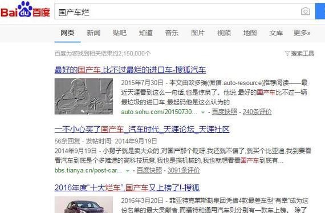Visit the bbs.tianya.cn URL link
The width and height of the screenshot is (325, 213).
pos(88,170)
